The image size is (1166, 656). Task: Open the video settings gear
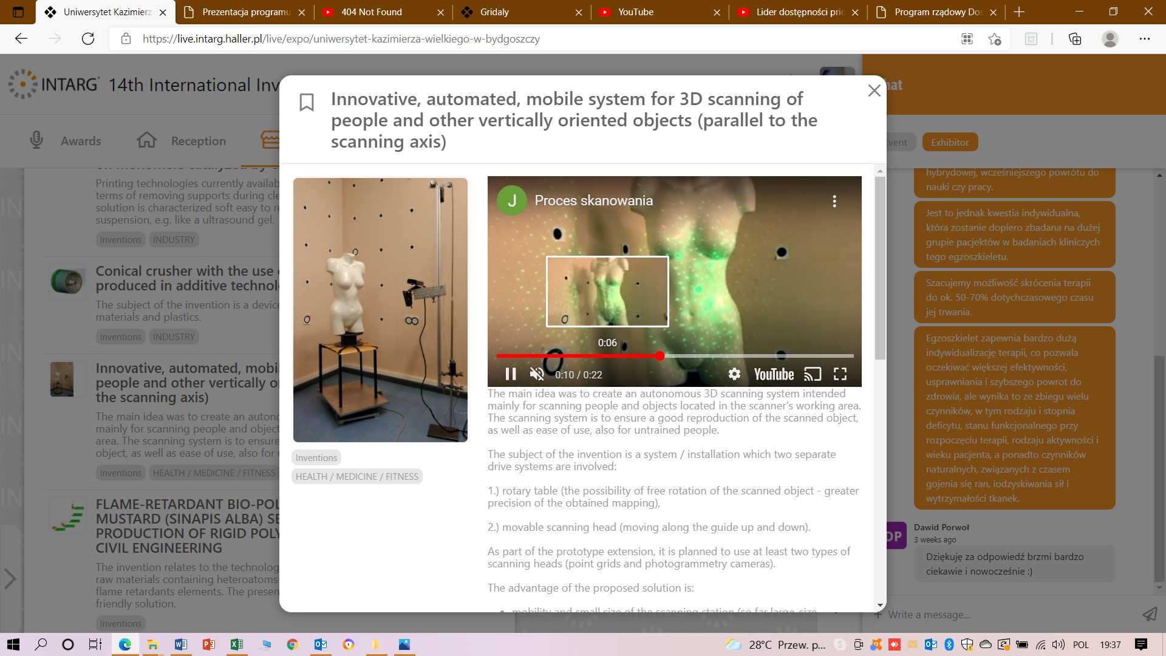click(x=734, y=374)
